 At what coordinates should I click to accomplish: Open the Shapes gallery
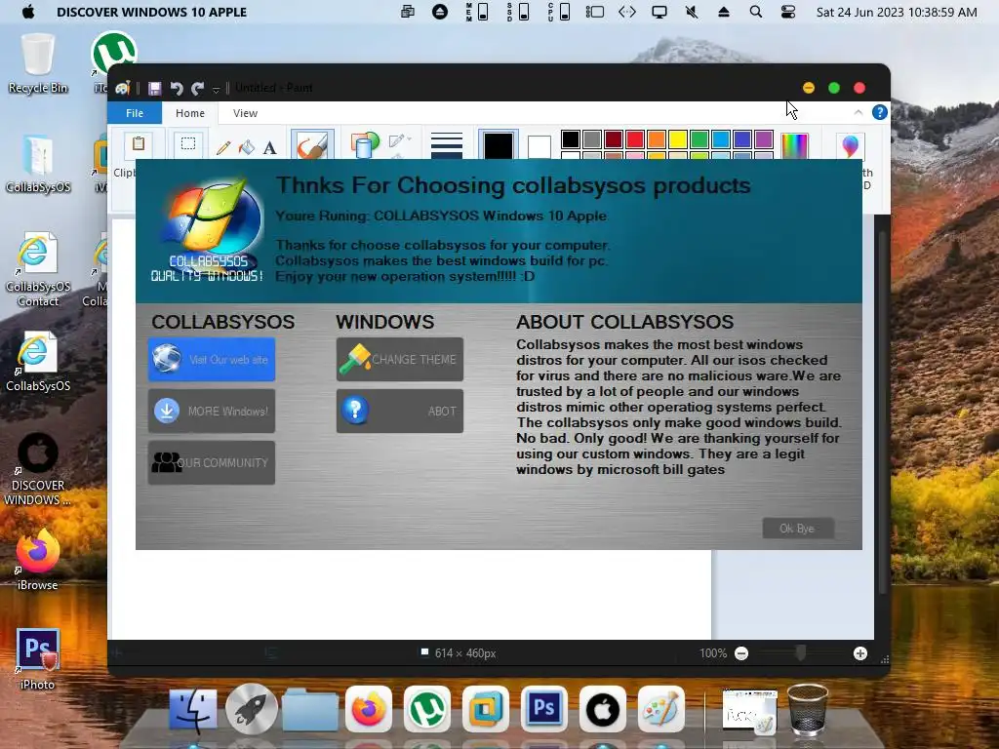point(365,144)
